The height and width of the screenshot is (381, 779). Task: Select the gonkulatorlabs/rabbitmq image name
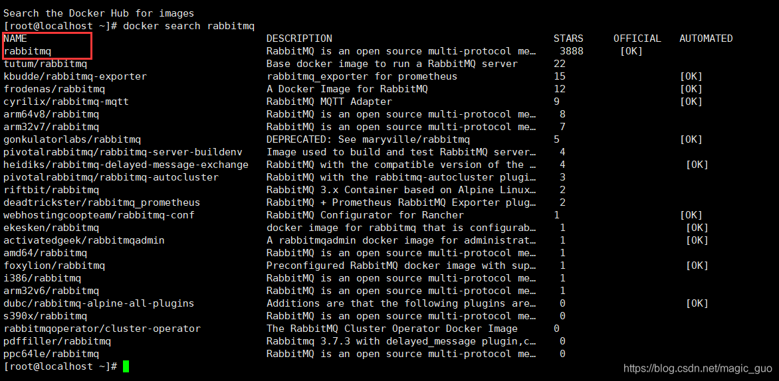coord(72,139)
